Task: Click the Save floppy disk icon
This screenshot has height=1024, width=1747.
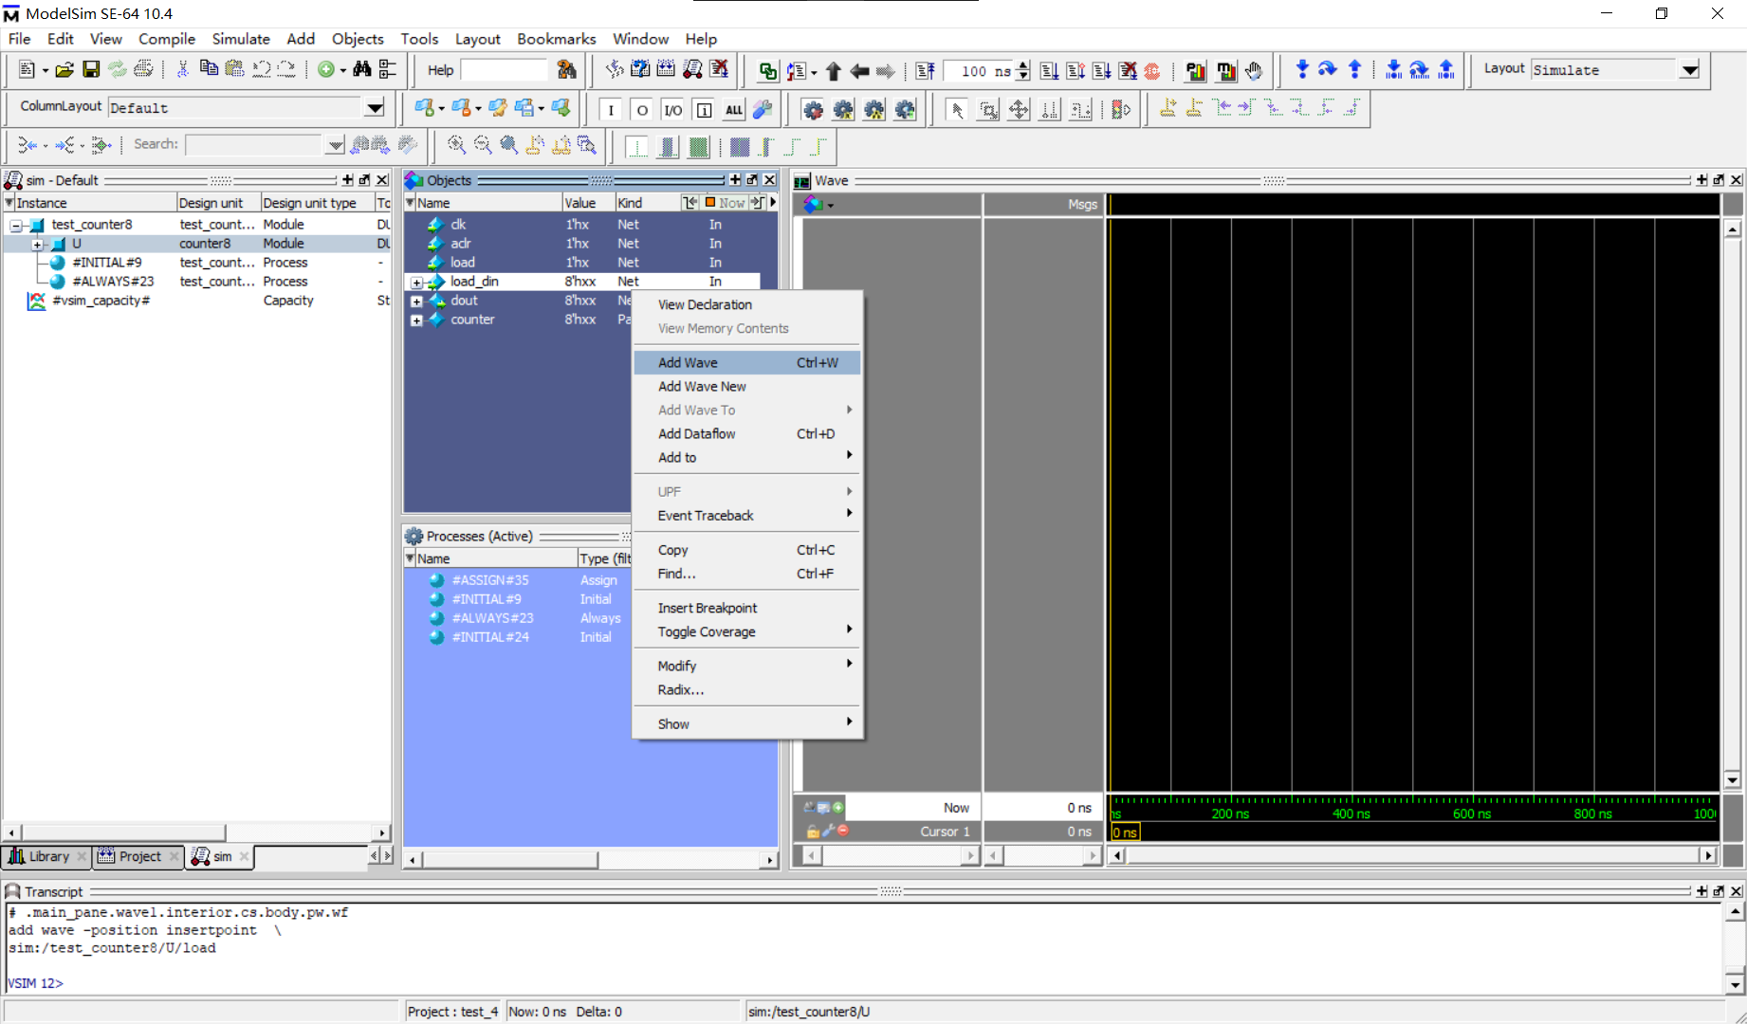Action: 91,70
